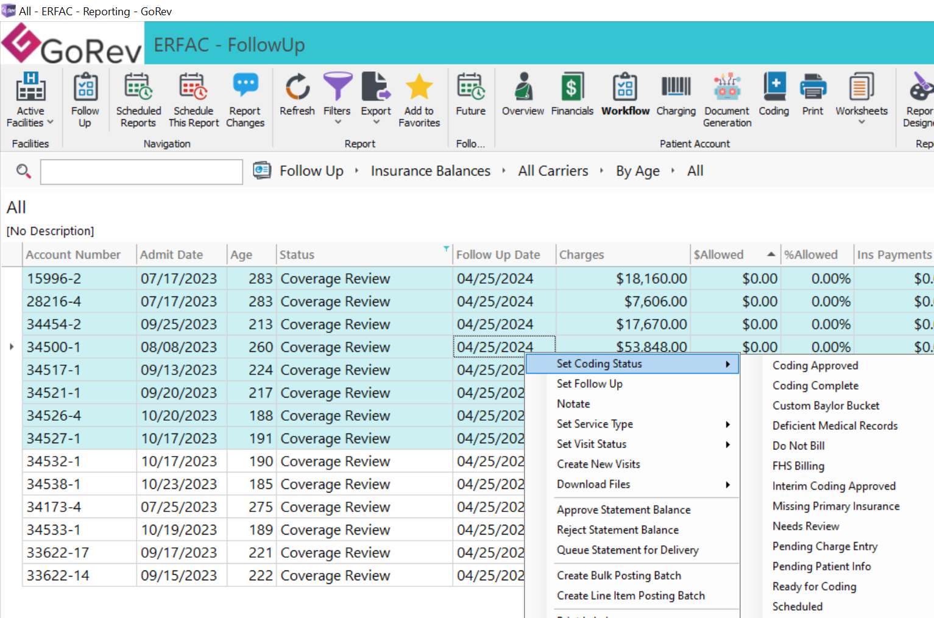The width and height of the screenshot is (934, 618).
Task: Choose Custom Baylor Bucket status
Action: click(x=826, y=406)
